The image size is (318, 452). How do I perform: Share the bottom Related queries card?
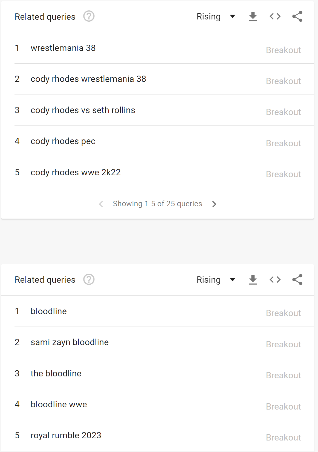(x=297, y=280)
